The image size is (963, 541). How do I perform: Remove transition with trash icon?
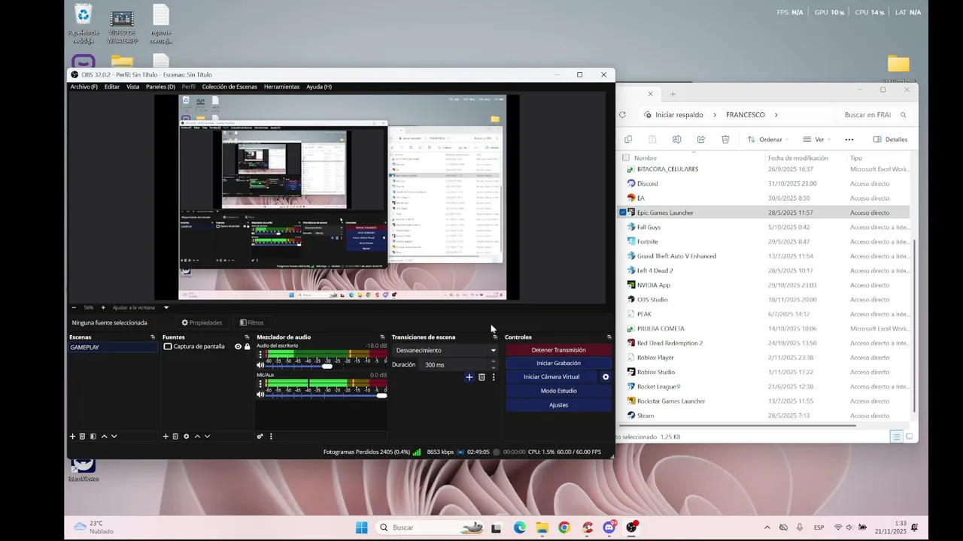coord(481,377)
